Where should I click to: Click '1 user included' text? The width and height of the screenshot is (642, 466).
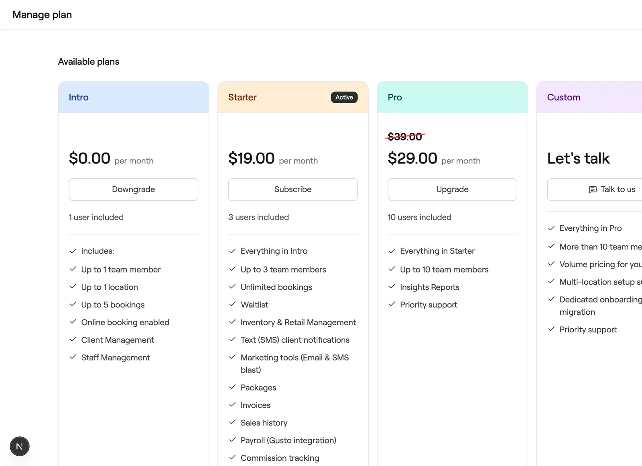pos(96,217)
